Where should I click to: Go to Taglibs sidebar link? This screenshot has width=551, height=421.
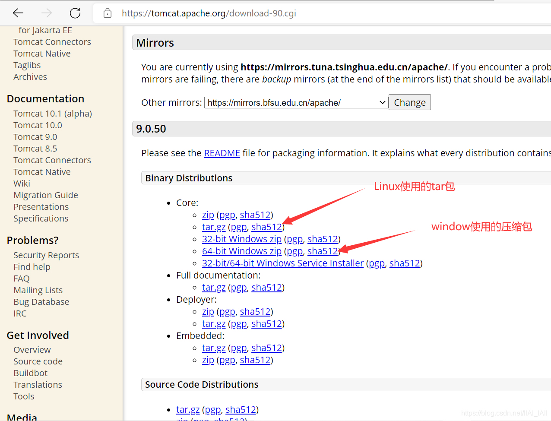tap(27, 65)
